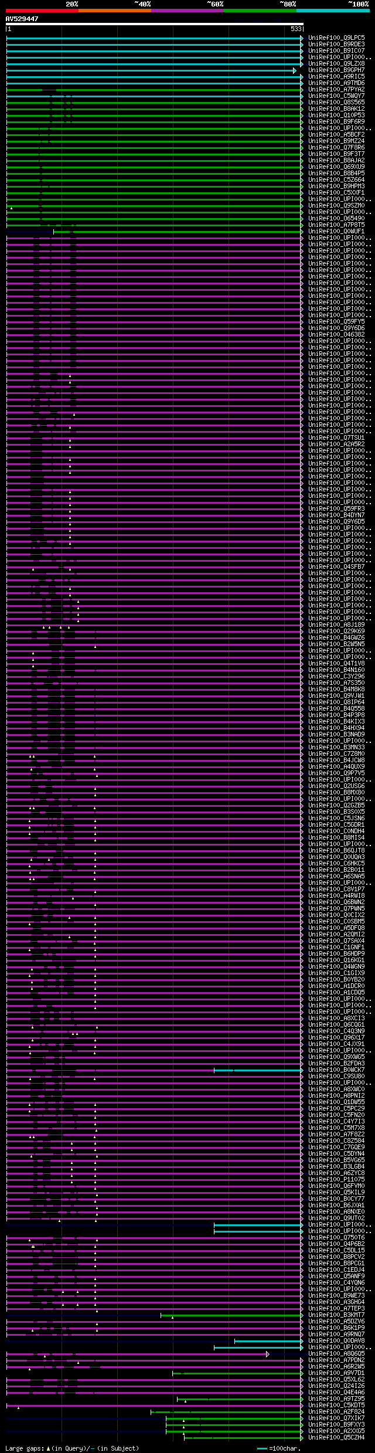This screenshot has height=1453, width=375.
Task: Select label UniRef100_B9MZ24
Action: point(336,141)
